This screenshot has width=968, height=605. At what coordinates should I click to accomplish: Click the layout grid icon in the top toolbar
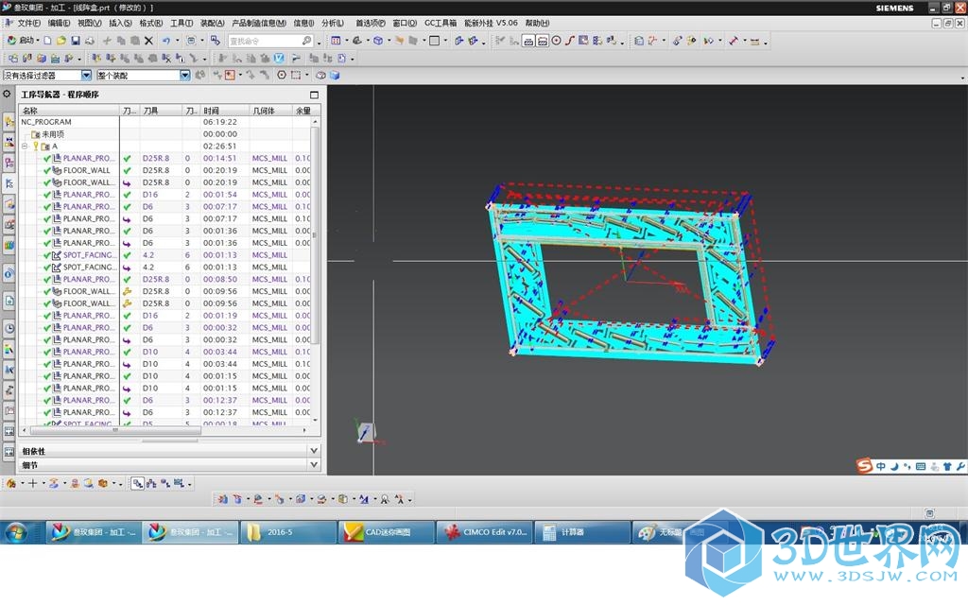tap(336, 41)
